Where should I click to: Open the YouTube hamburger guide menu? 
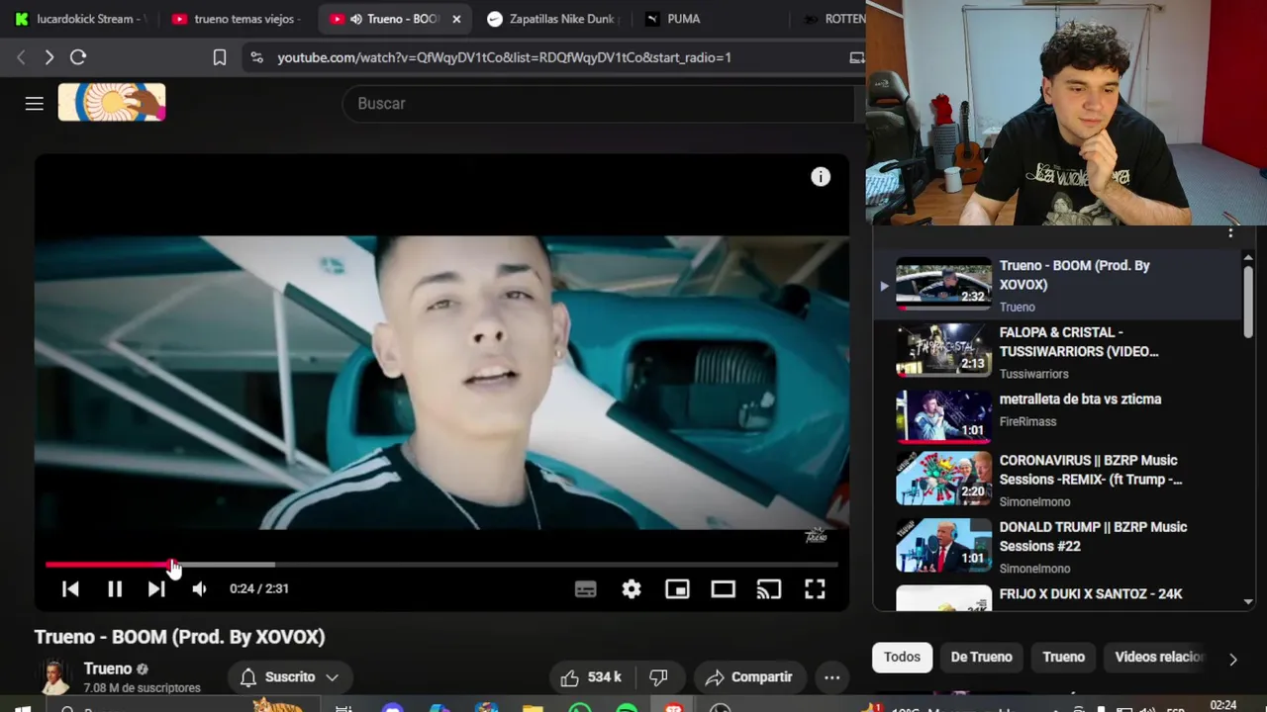click(x=35, y=103)
